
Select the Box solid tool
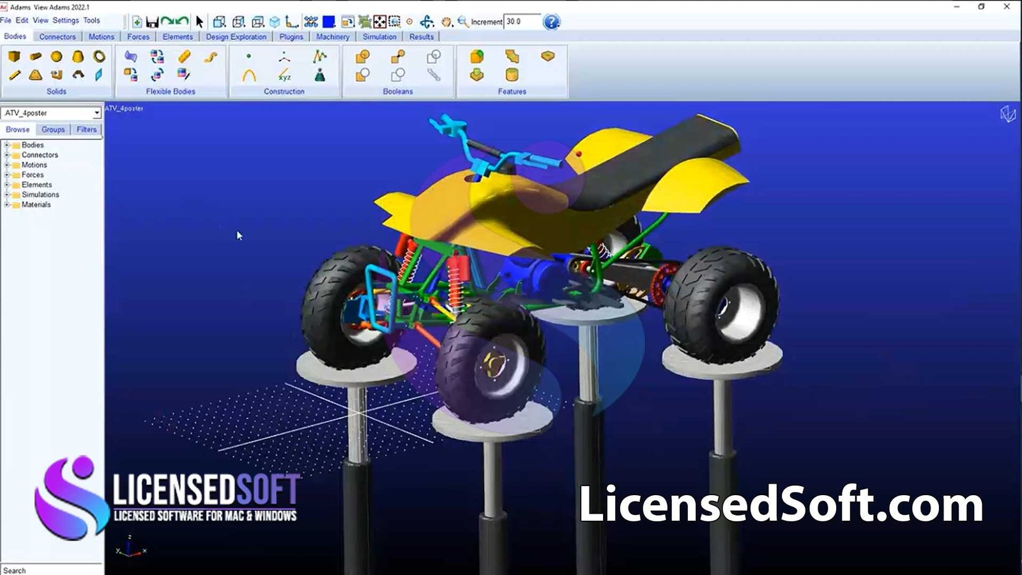(14, 56)
